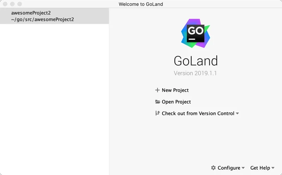
Task: Maximize the Welcome to GoLand window
Action: point(19,4)
